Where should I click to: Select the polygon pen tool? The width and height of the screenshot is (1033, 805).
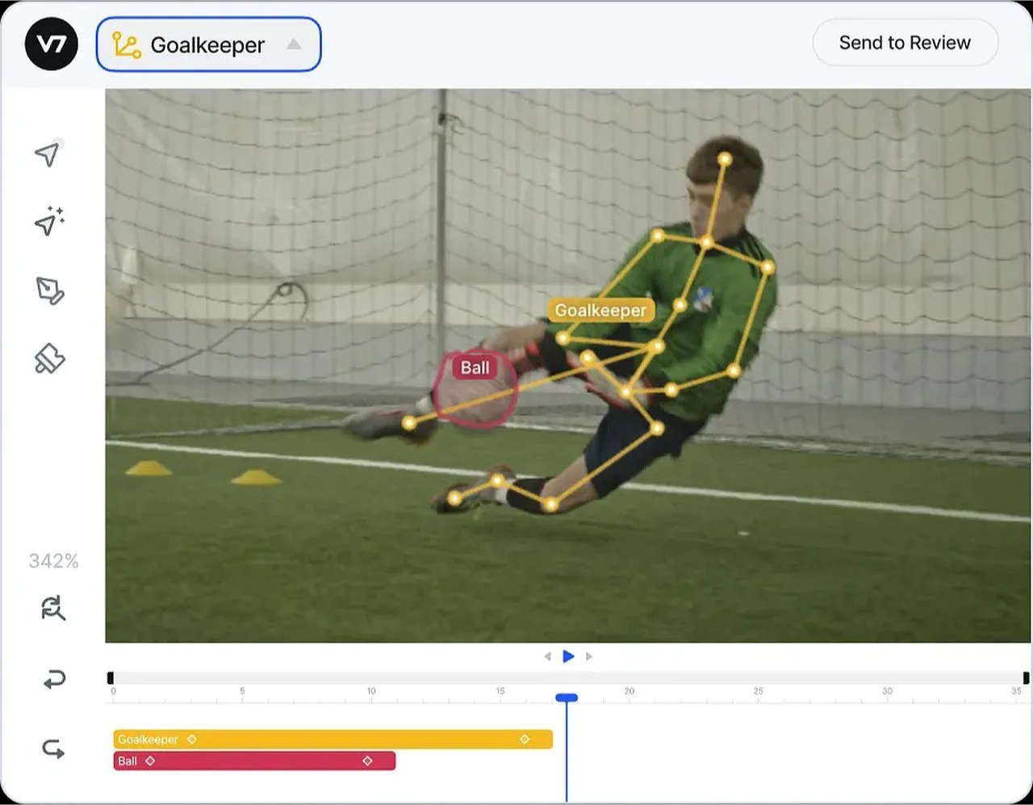[x=50, y=291]
